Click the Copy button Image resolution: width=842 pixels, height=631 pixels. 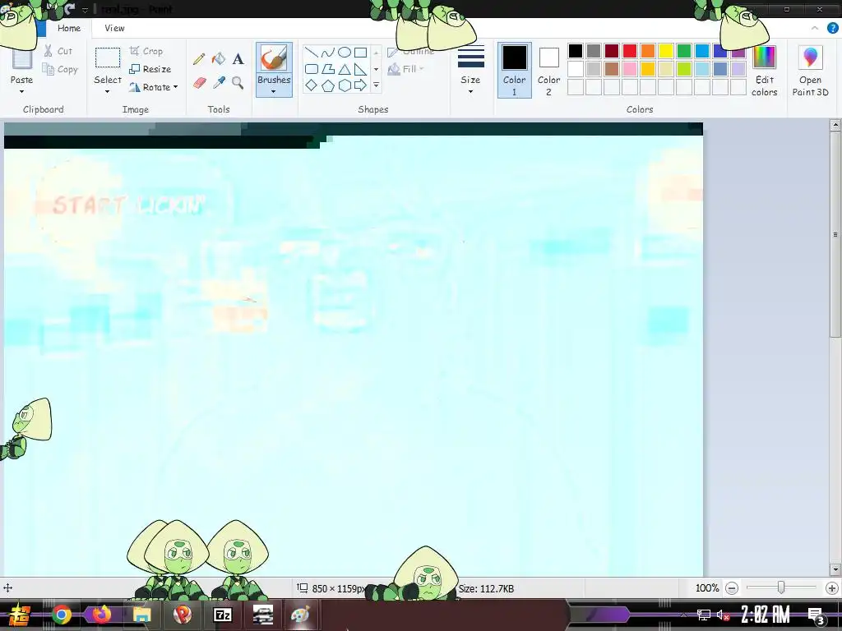tap(60, 69)
